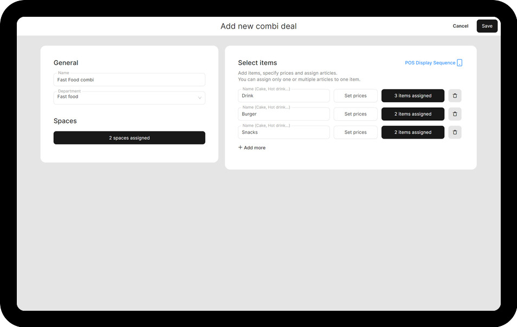Open the 2 spaces assigned button
Screen dimensions: 517x327
(x=129, y=138)
